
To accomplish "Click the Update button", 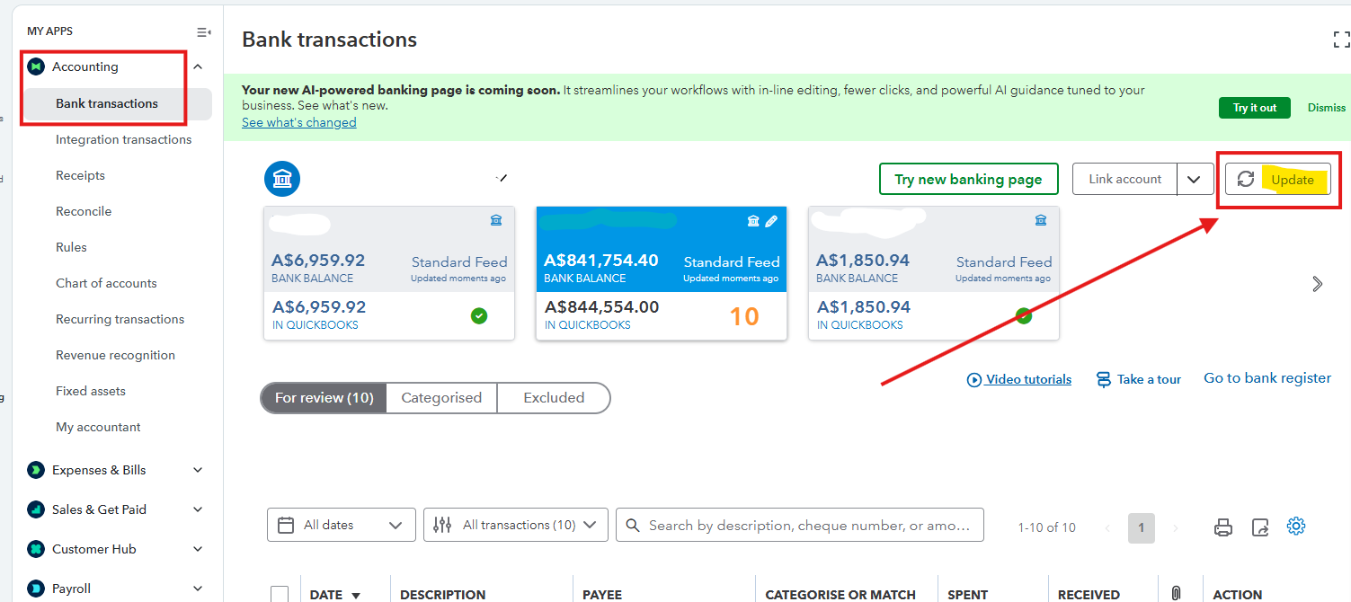I will [1277, 180].
